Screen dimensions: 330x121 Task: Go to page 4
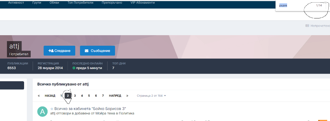coord(82,96)
